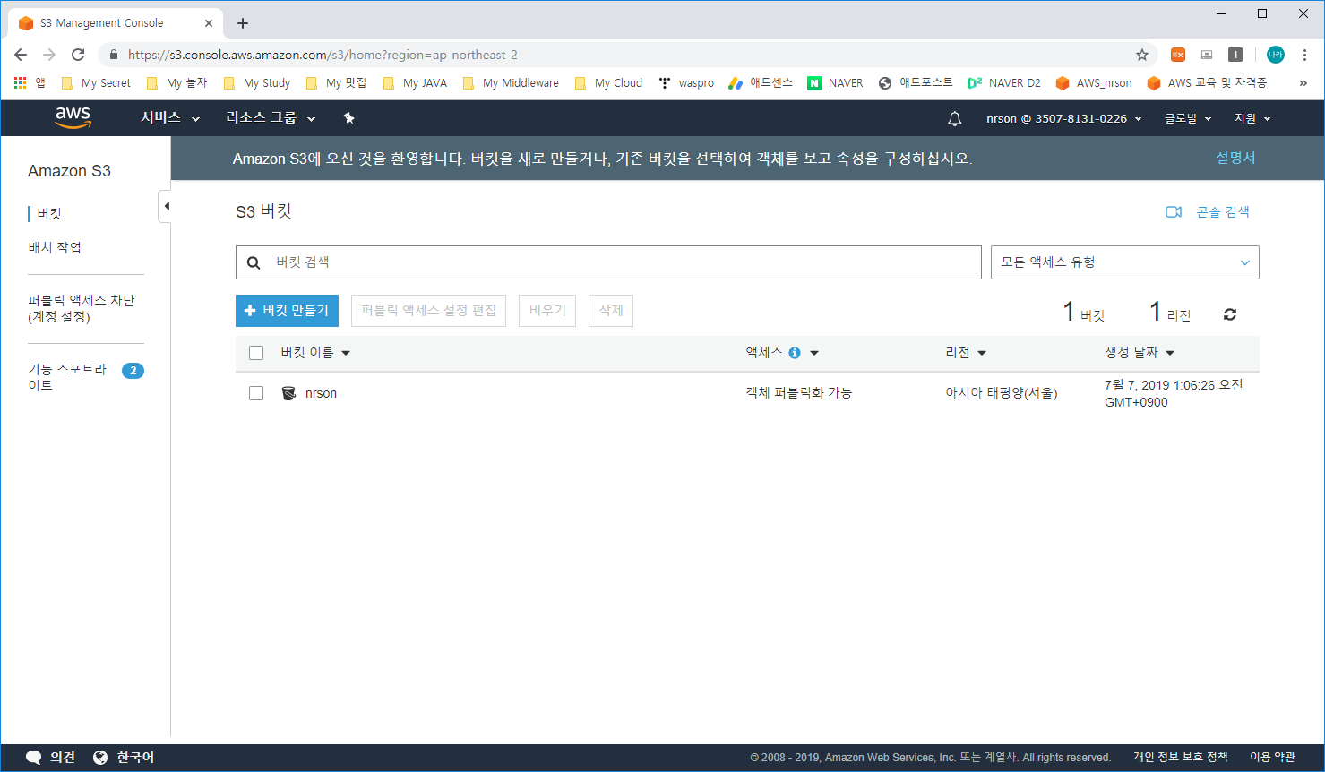1325x772 pixels.
Task: Open the Chrome profile avatar icon
Action: 1275,55
